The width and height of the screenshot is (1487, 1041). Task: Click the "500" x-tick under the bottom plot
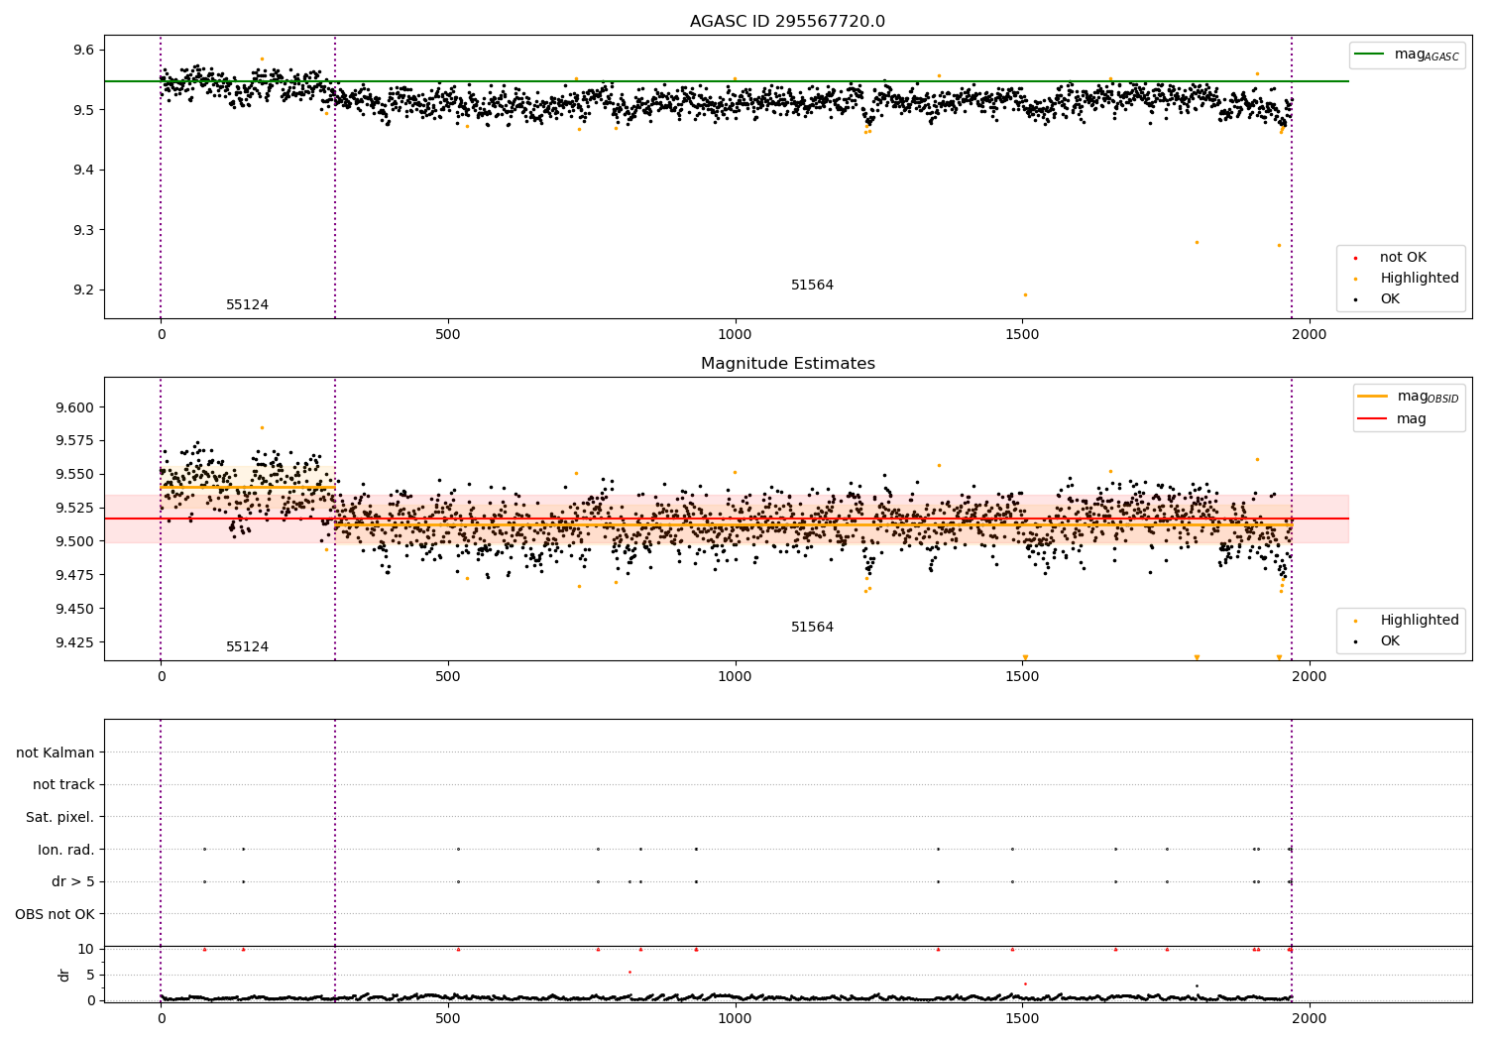coord(448,1018)
